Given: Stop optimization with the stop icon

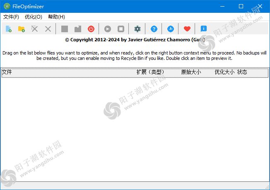Looking at the screenshot, I should 121,29.
